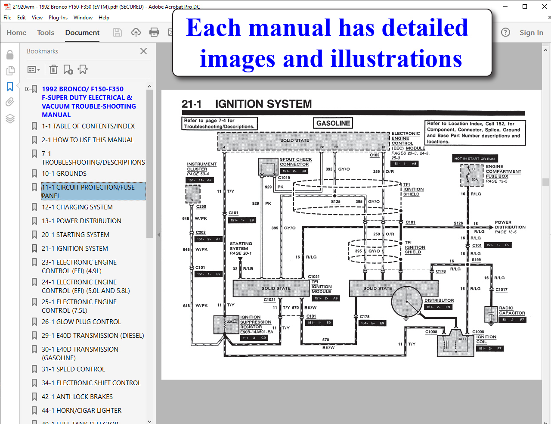Open bookmark 30-1 E4OD Transmission (Gasoline)
Screen dimensions: 551x424
click(x=80, y=354)
